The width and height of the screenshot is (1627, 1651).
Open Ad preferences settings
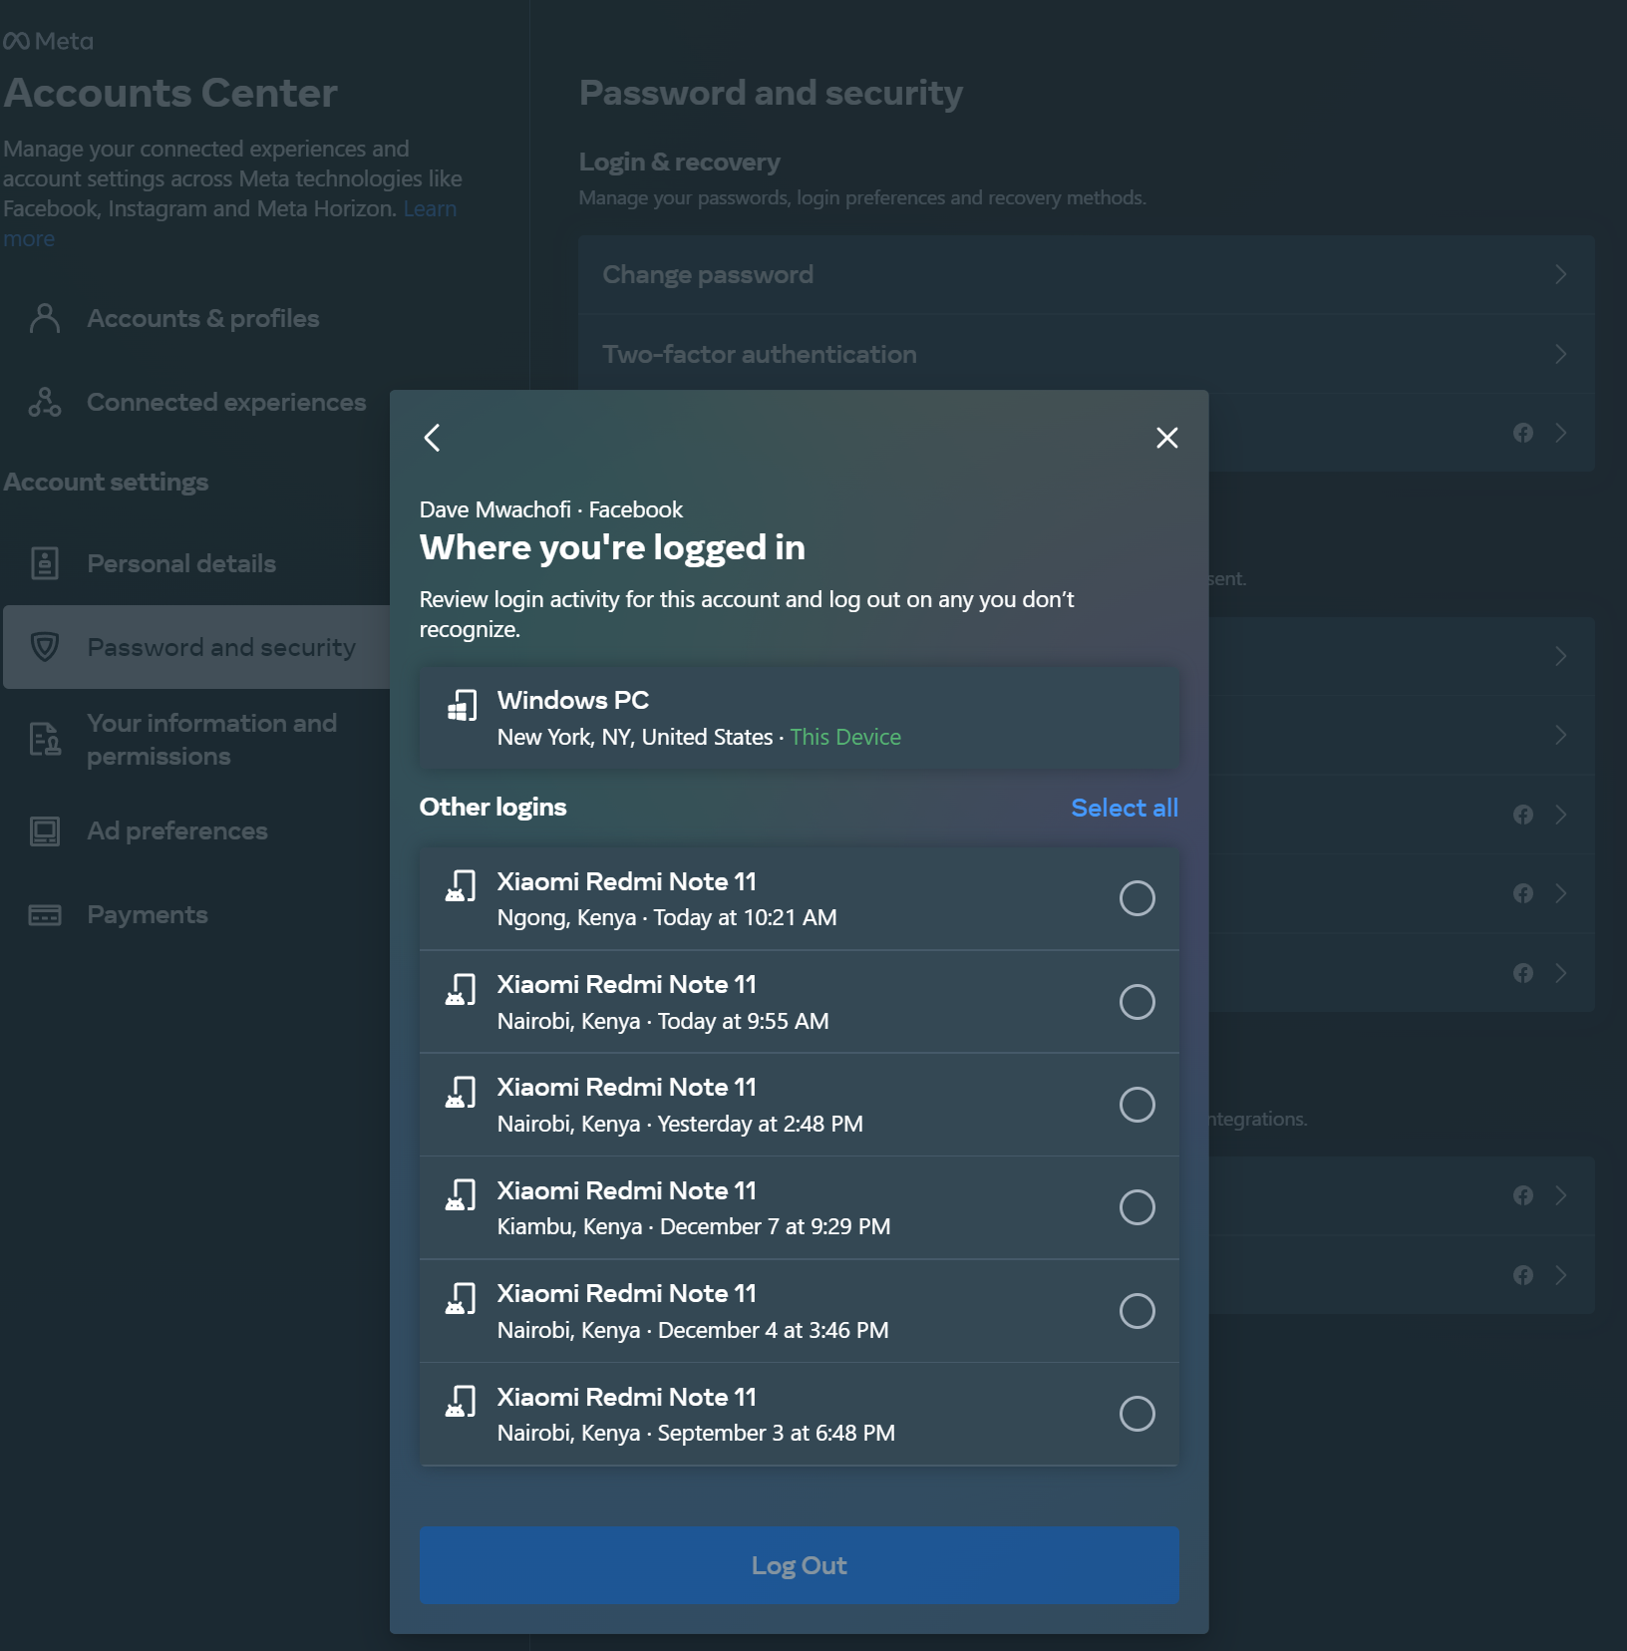click(196, 830)
